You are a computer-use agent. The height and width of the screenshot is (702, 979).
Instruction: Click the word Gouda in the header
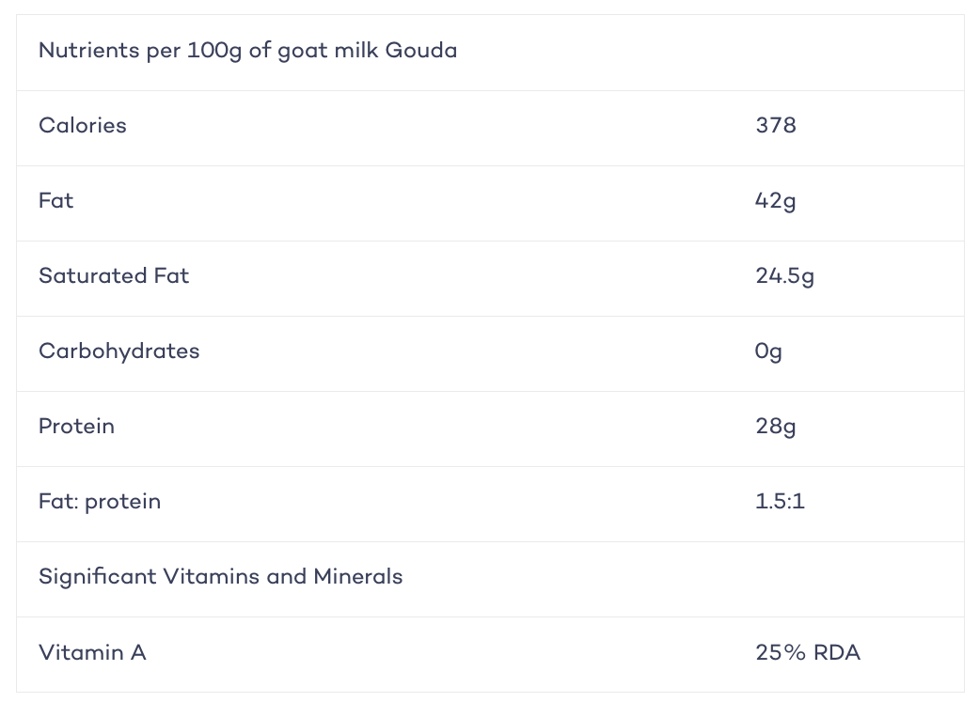coord(421,50)
